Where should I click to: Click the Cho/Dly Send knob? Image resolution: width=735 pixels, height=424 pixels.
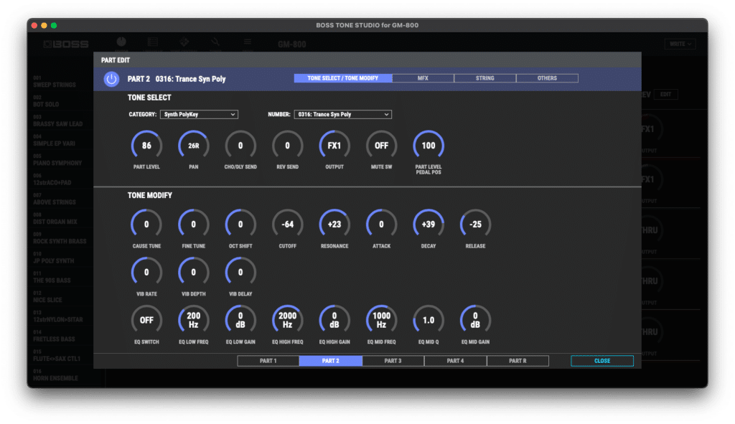pos(240,146)
